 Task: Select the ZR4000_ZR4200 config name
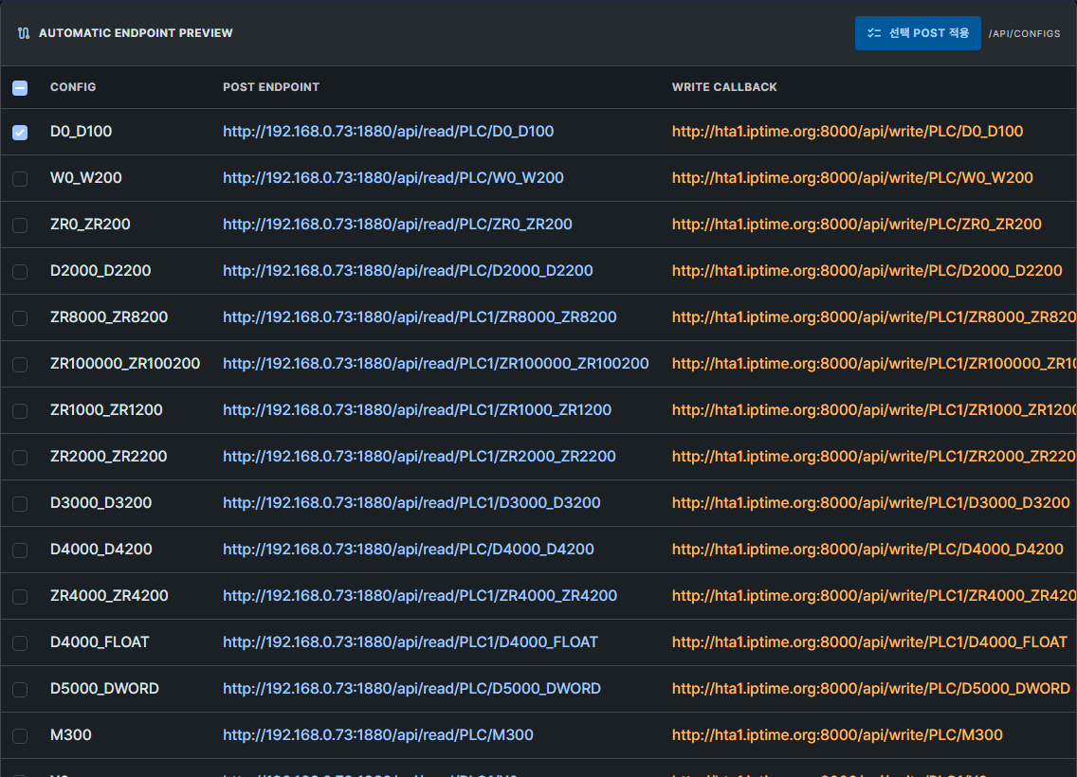109,596
